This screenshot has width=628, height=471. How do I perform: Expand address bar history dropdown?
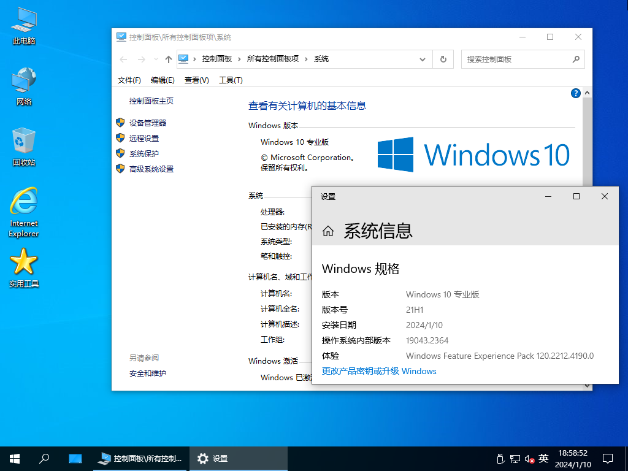422,59
